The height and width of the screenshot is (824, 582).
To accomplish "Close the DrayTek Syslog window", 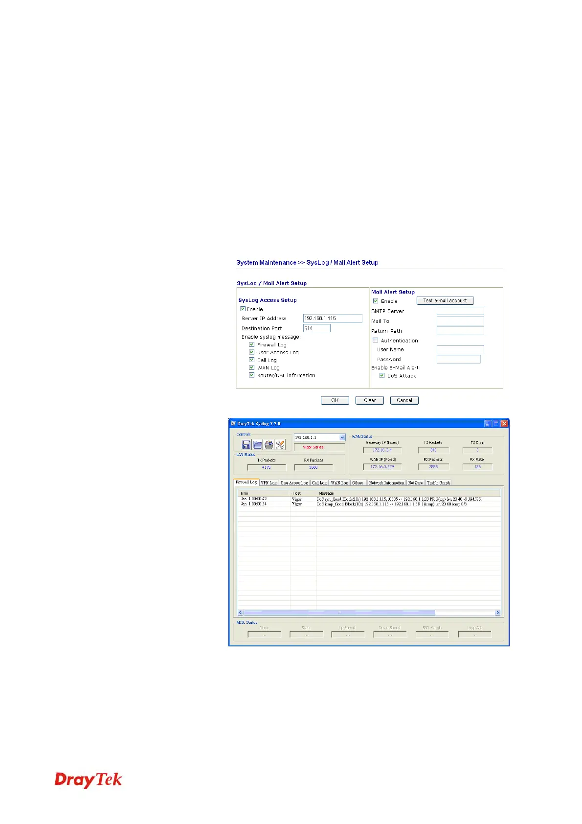I will [504, 423].
